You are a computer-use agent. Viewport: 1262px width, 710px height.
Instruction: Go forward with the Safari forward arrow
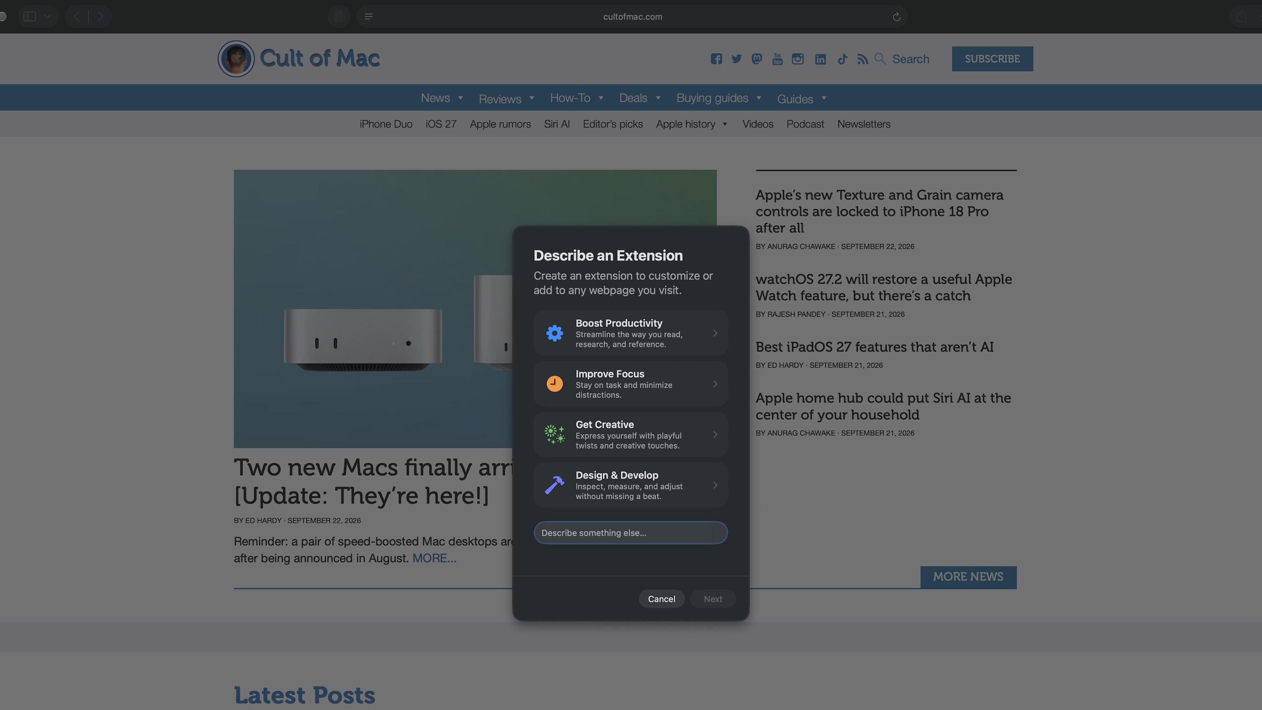point(101,17)
